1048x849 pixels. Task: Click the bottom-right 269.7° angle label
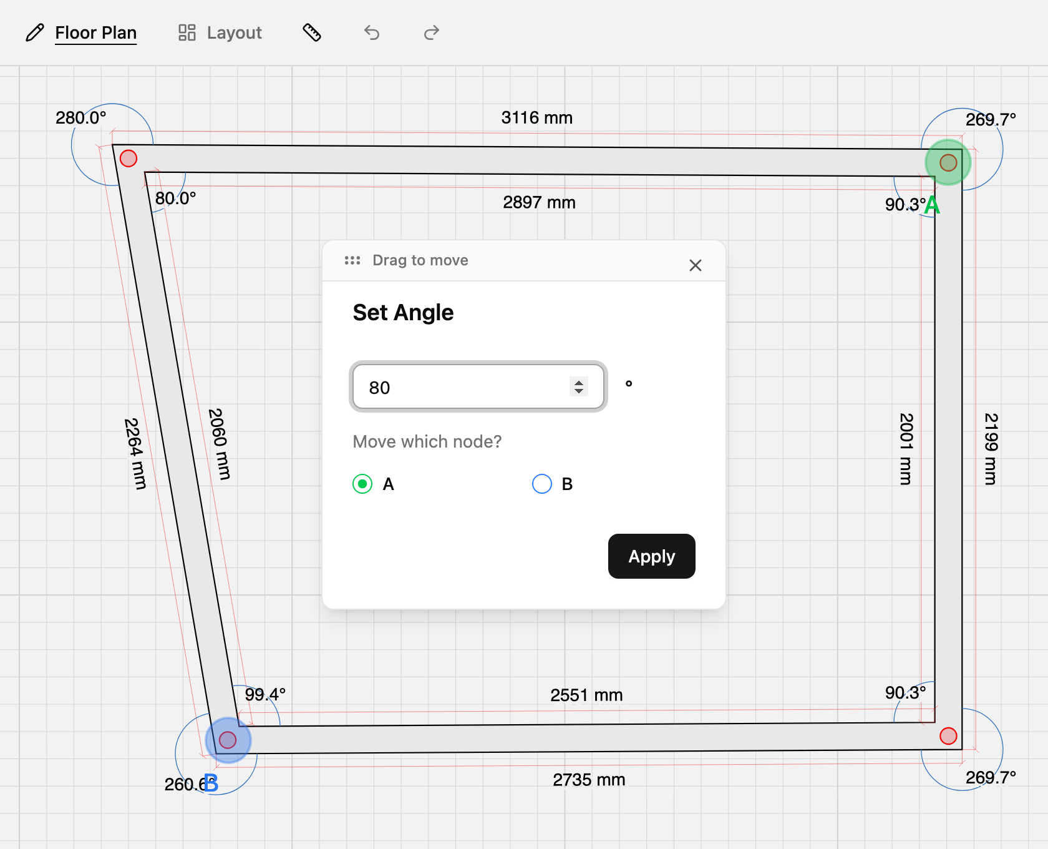(991, 777)
